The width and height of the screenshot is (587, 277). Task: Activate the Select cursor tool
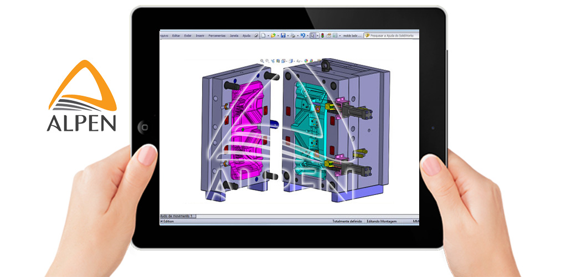(x=313, y=35)
